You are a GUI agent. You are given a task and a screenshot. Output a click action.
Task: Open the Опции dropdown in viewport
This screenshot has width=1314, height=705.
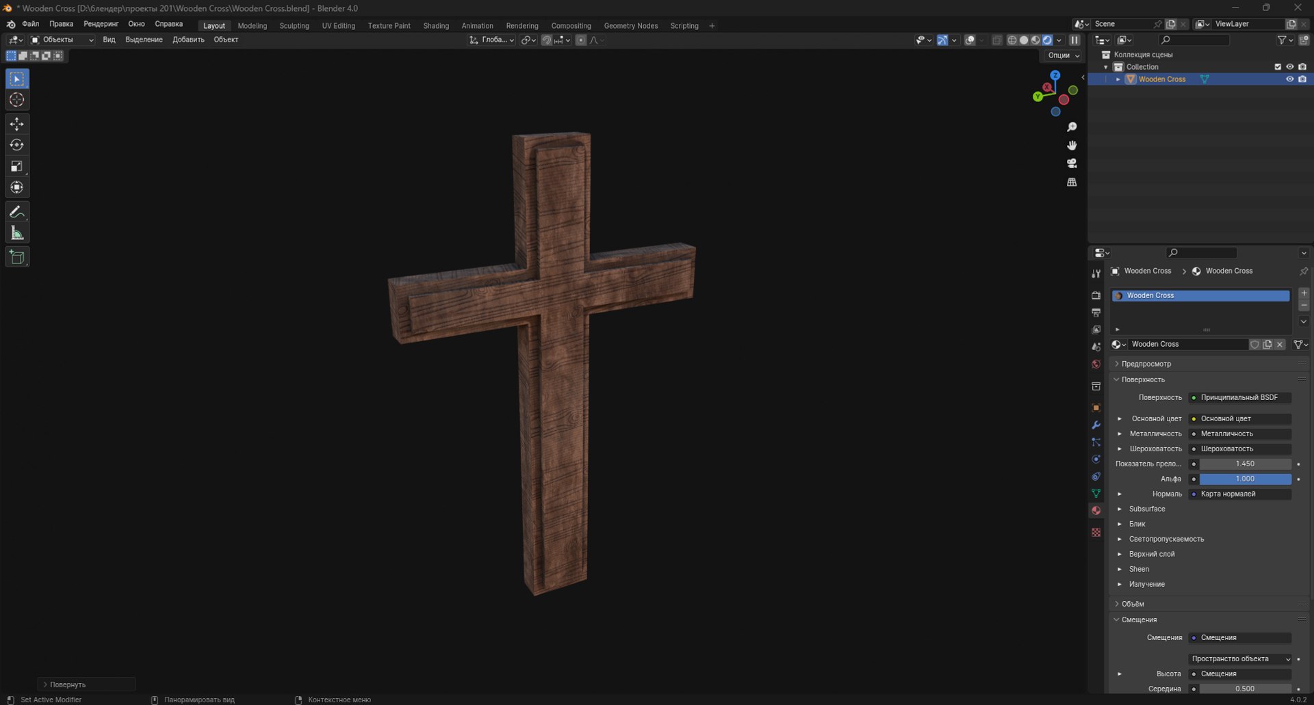[x=1063, y=55]
